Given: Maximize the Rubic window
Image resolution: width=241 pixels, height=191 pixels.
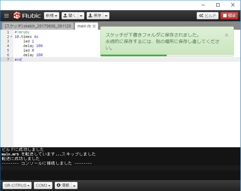Looking at the screenshot, I should point(218,5).
